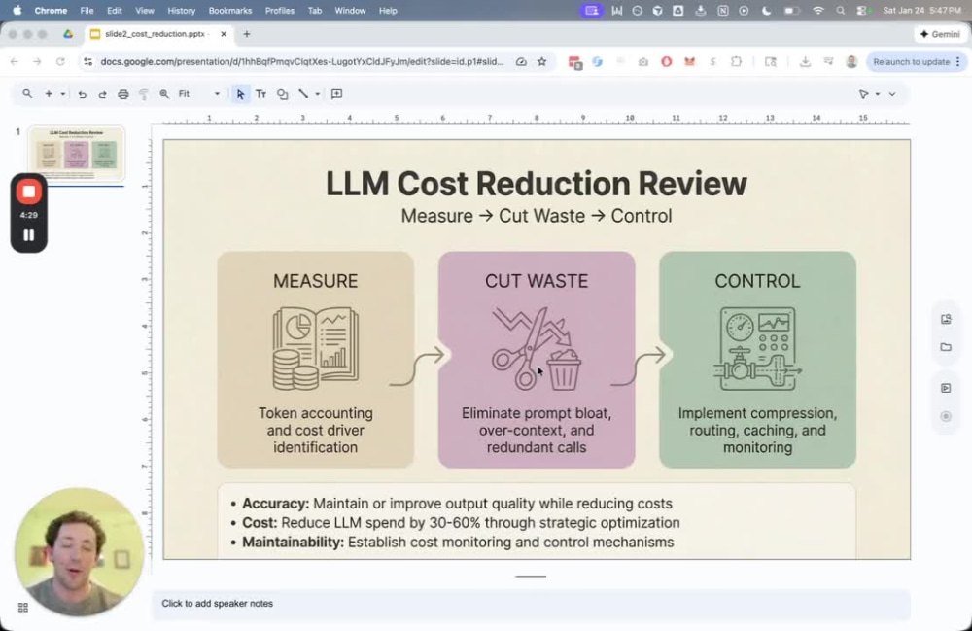View site information icon in address bar
Viewport: 972px width, 631px height.
click(x=88, y=62)
